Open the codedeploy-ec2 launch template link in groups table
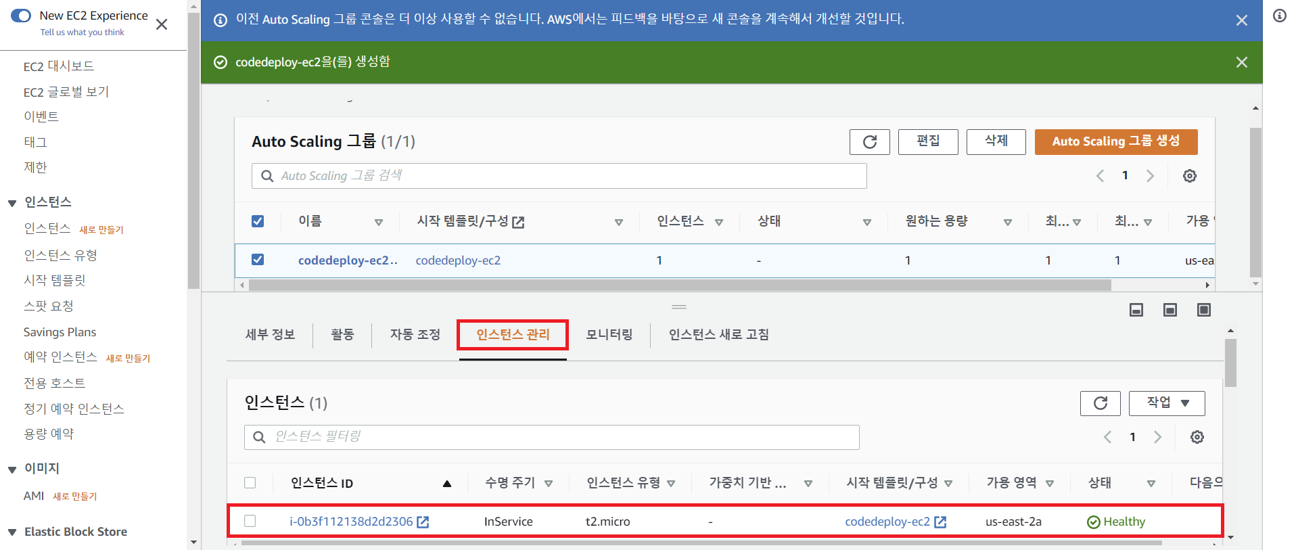The image size is (1296, 550). pos(458,260)
